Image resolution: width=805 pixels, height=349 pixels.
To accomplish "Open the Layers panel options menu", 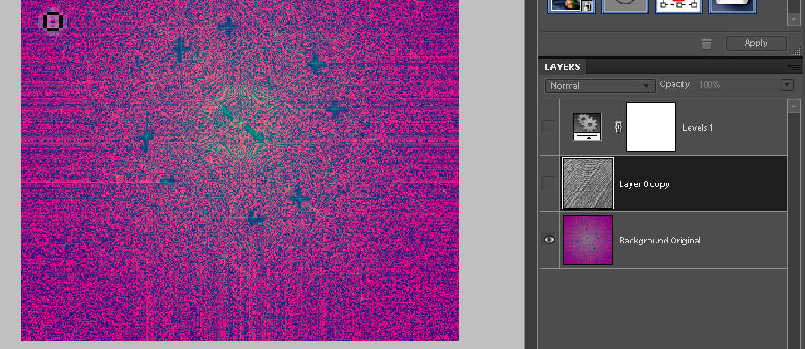I will [794, 66].
